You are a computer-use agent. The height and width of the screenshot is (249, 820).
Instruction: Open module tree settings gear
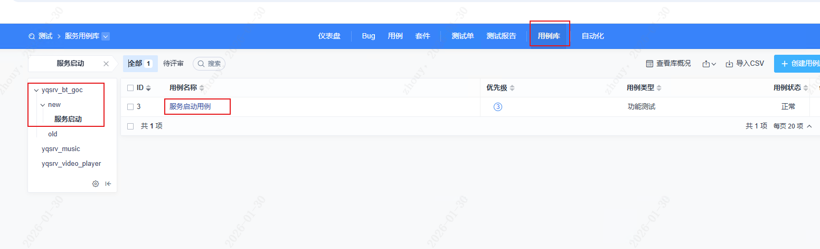pos(96,184)
